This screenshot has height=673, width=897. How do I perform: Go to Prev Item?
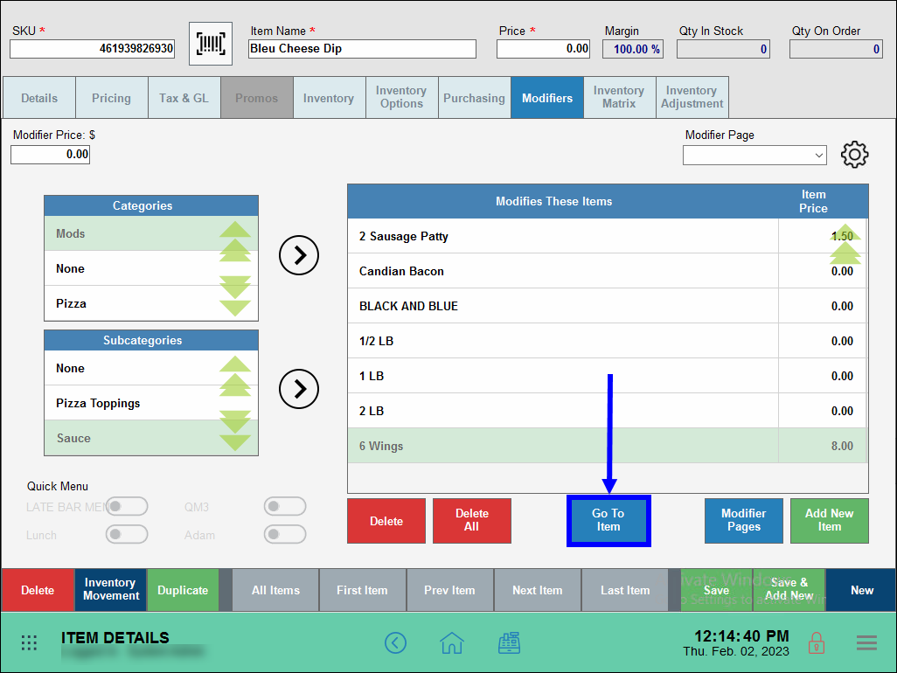pyautogui.click(x=450, y=590)
